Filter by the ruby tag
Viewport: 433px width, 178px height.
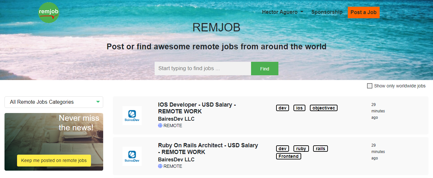click(x=301, y=149)
